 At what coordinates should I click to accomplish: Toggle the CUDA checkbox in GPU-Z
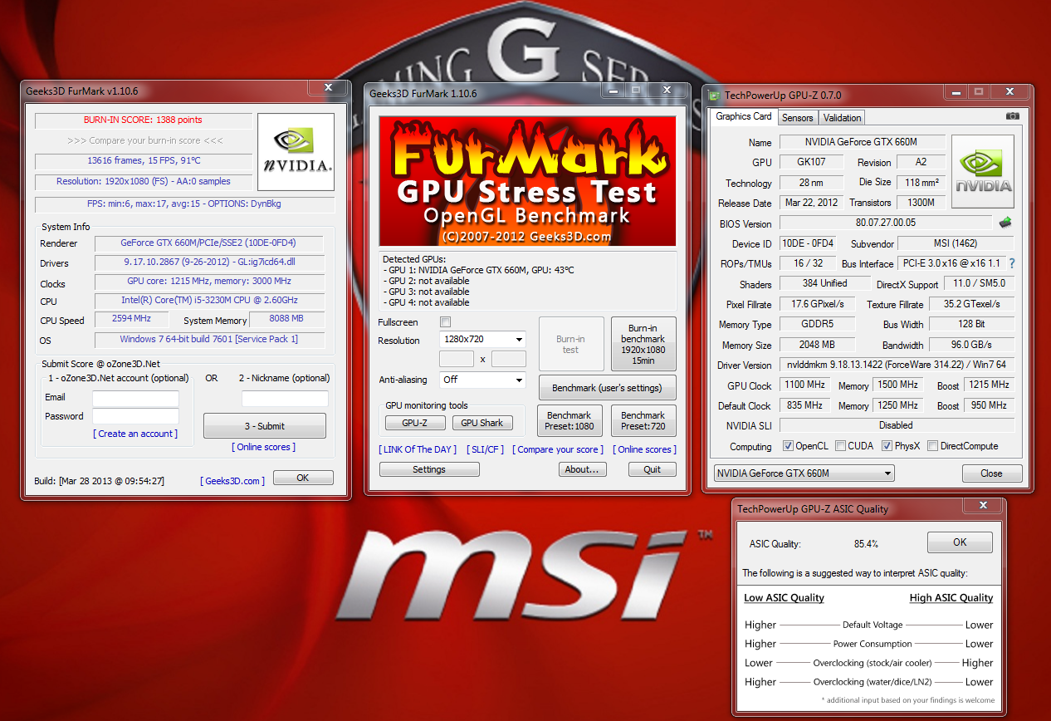[841, 446]
